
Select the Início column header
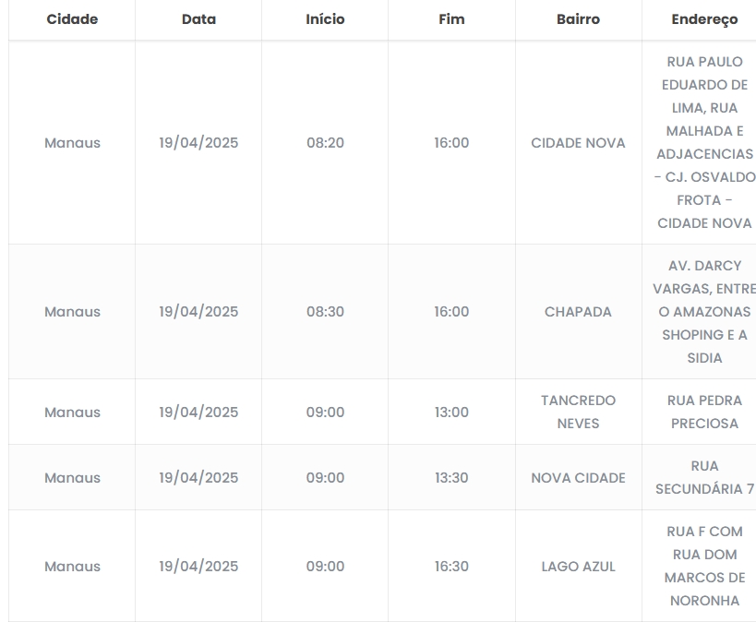pos(325,19)
